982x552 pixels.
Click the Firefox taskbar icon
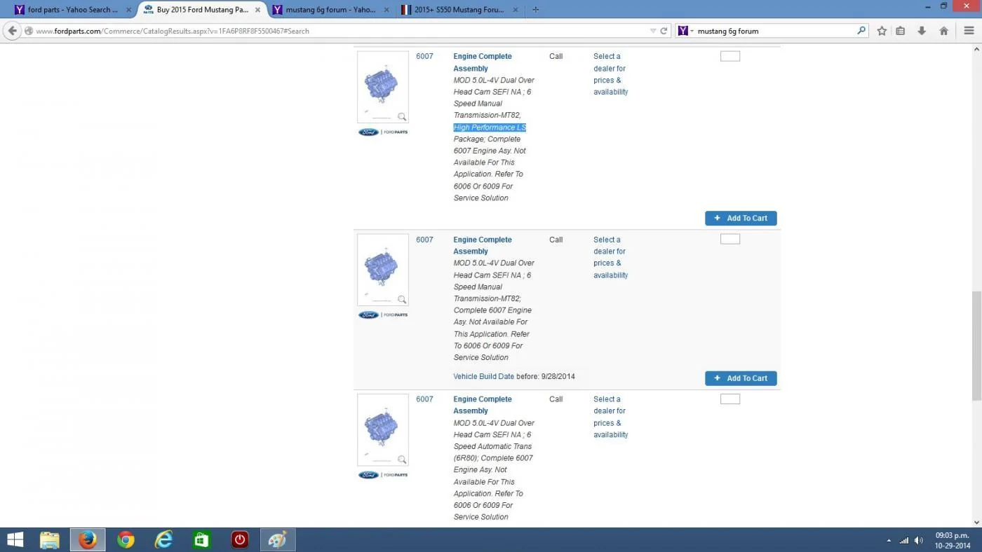88,539
